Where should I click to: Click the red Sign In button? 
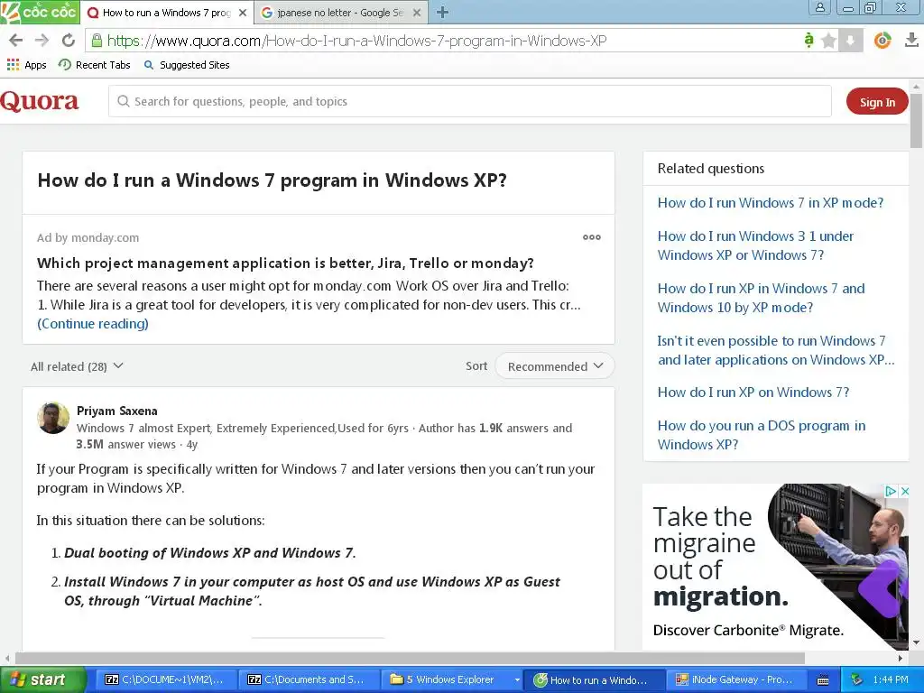877,102
